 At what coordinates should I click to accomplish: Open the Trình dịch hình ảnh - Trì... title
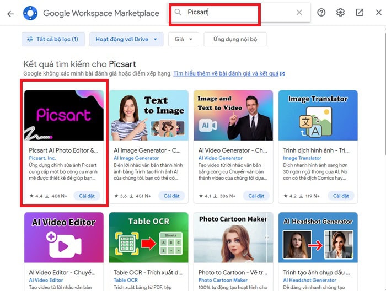(x=316, y=150)
